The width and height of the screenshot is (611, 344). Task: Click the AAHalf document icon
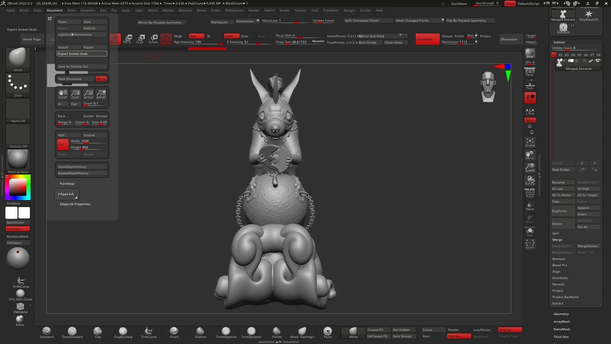coord(101,94)
